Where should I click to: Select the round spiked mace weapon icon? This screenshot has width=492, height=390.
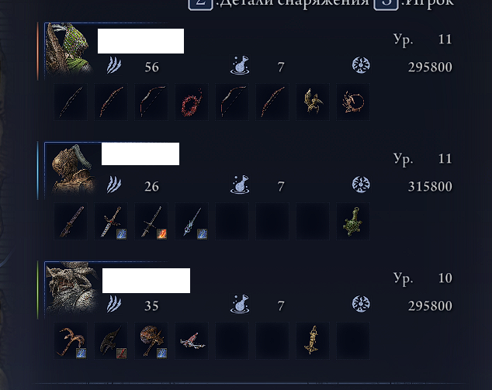point(151,341)
